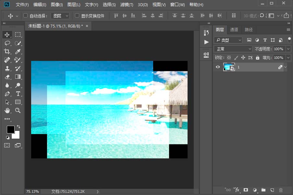Select the Rectangular Marquee tool
This screenshot has width=293, height=195.
pos(18,35)
